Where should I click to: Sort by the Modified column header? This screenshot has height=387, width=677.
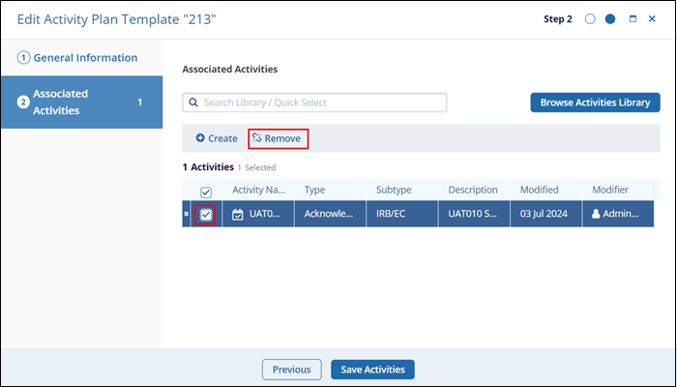coord(539,191)
